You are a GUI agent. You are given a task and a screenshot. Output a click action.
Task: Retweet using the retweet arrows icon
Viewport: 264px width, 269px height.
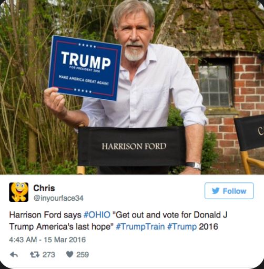[35, 255]
